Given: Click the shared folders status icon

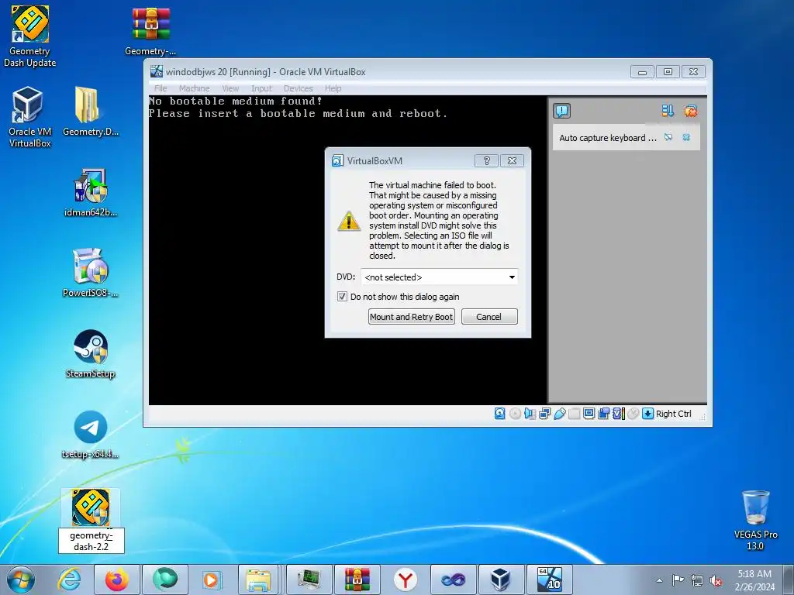Looking at the screenshot, I should [575, 414].
